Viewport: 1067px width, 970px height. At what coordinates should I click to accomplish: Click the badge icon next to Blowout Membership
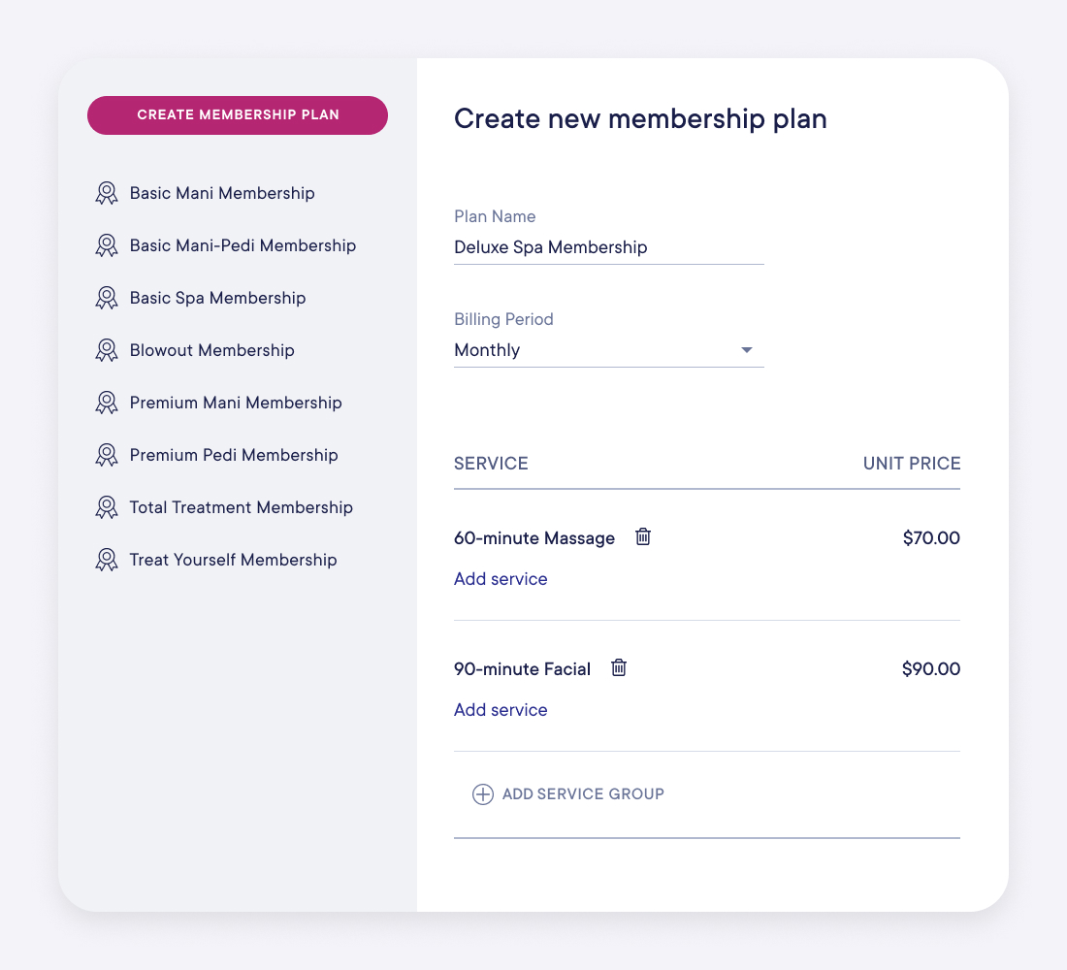coord(106,349)
